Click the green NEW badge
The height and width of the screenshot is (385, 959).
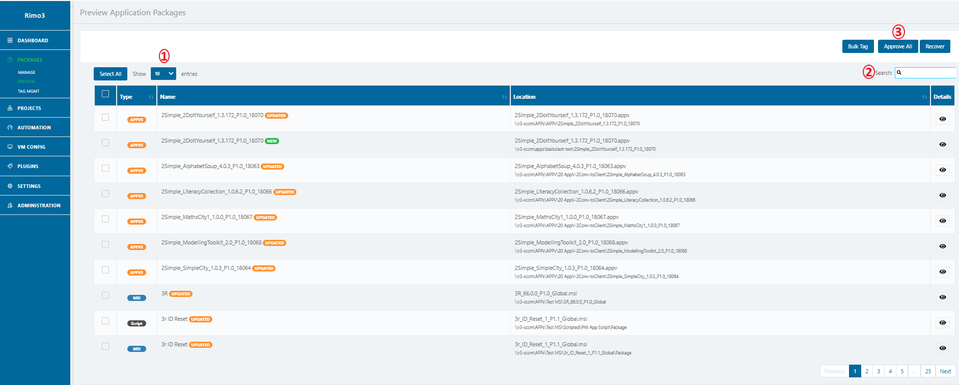[272, 141]
